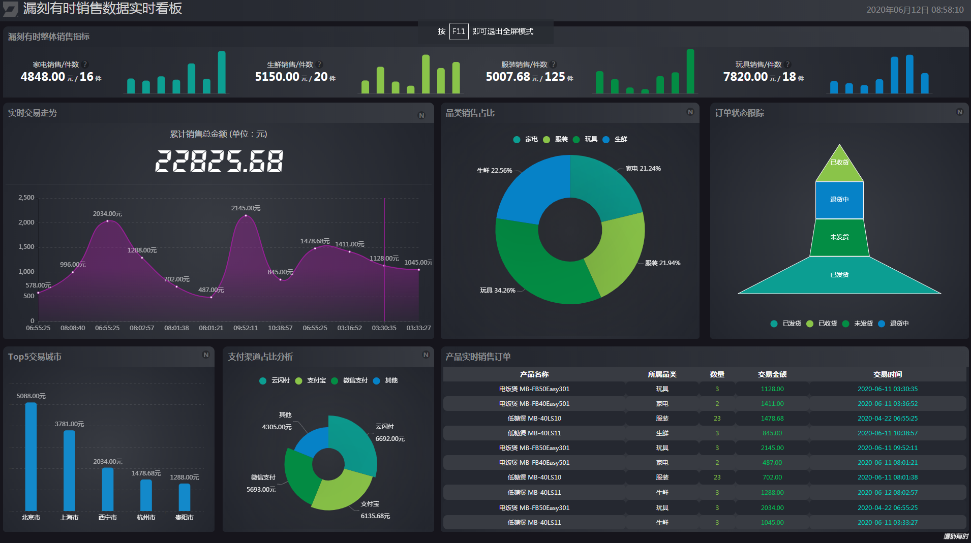Viewport: 971px width, 543px height.
Task: Click the N icon on 订单状态跟踪 panel
Action: click(x=960, y=112)
